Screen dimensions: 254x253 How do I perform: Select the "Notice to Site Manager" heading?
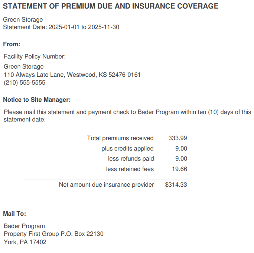point(37,100)
